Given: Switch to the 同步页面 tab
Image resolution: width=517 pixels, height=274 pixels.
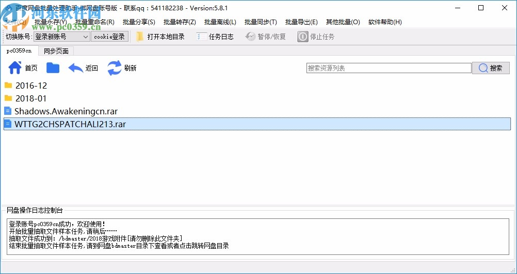Looking at the screenshot, I should (56, 51).
